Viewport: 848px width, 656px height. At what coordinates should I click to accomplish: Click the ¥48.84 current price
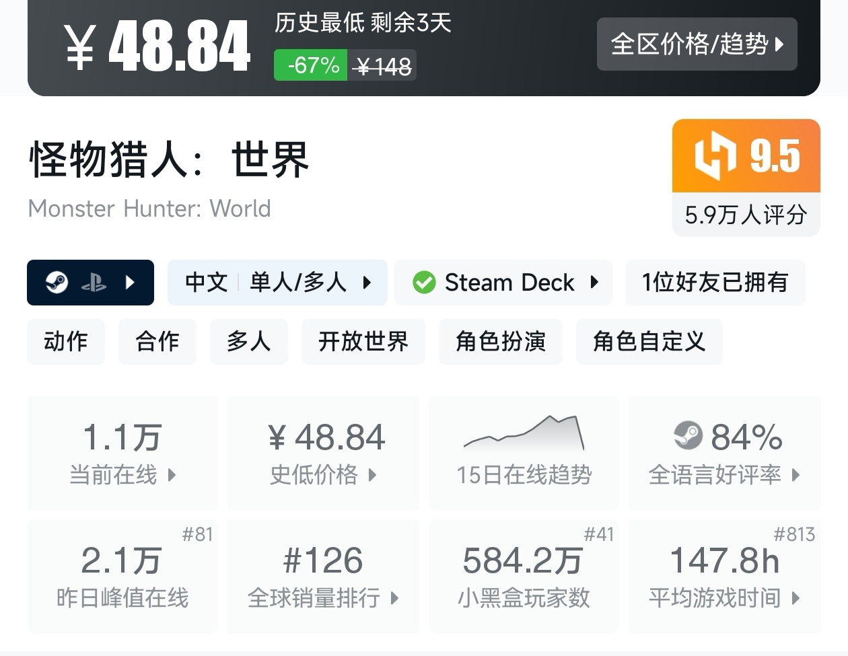point(157,46)
